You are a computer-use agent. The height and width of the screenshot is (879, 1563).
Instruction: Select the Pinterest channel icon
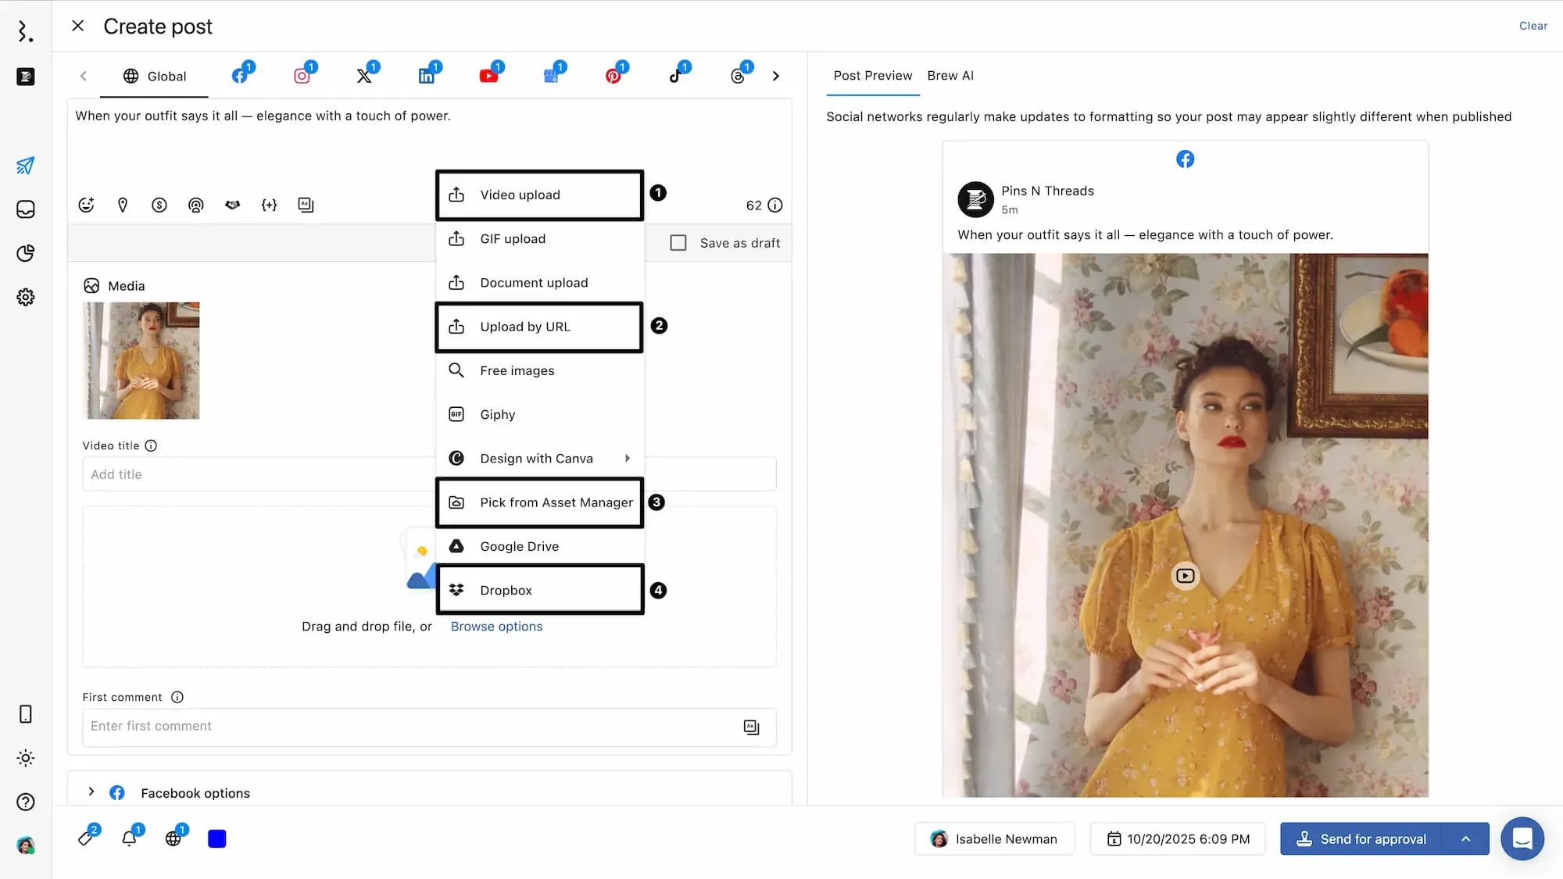(613, 76)
